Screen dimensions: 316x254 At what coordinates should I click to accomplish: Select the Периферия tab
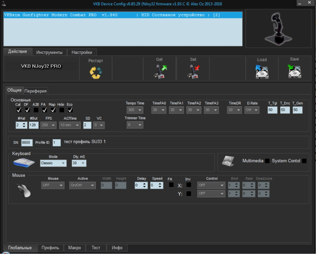[36, 91]
